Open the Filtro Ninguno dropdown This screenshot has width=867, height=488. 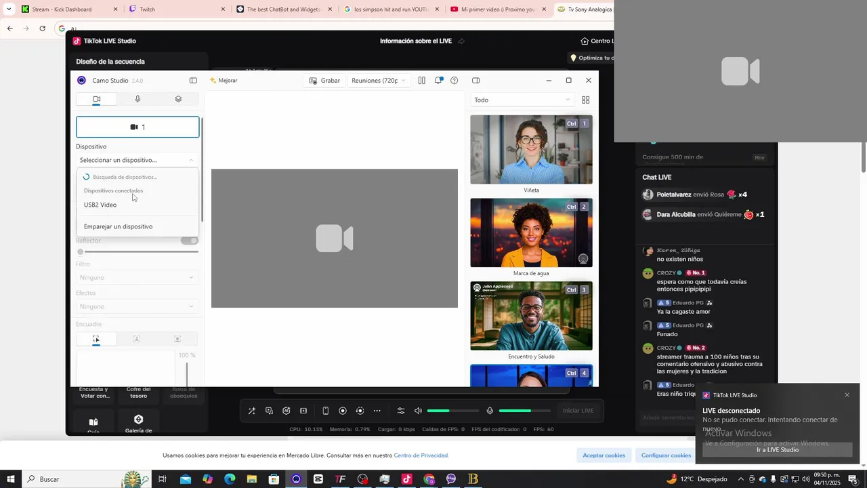[137, 277]
